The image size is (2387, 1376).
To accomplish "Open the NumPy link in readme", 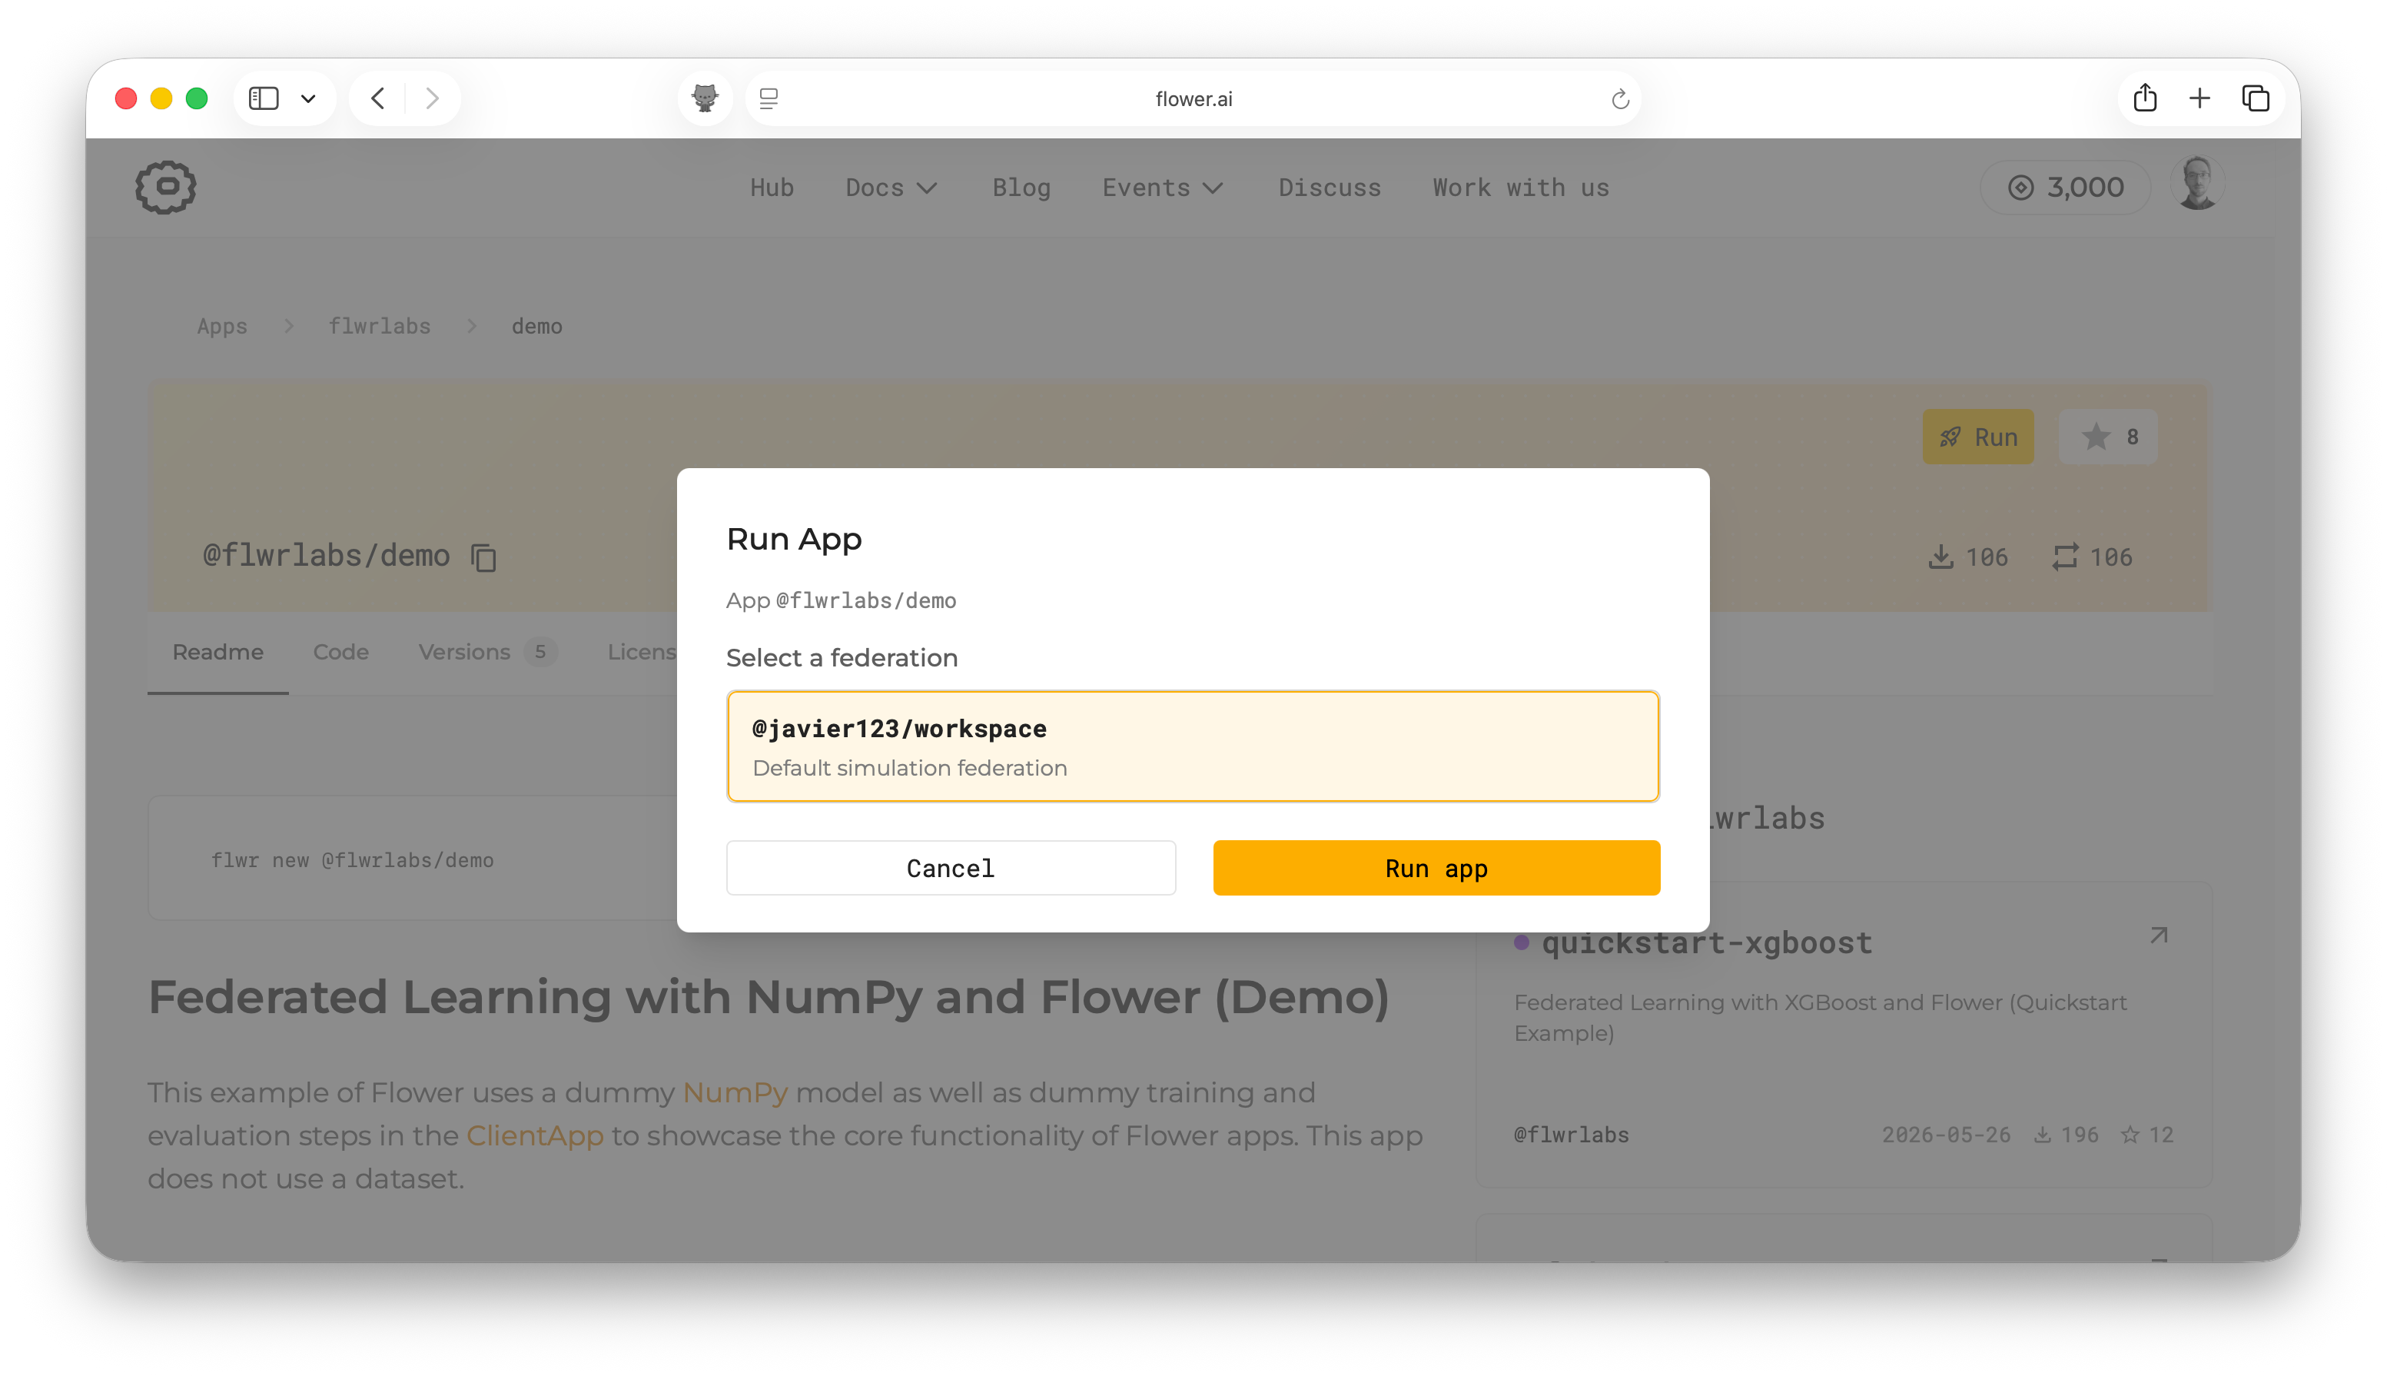I will point(735,1092).
